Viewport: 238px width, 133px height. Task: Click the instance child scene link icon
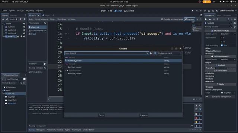(7, 19)
